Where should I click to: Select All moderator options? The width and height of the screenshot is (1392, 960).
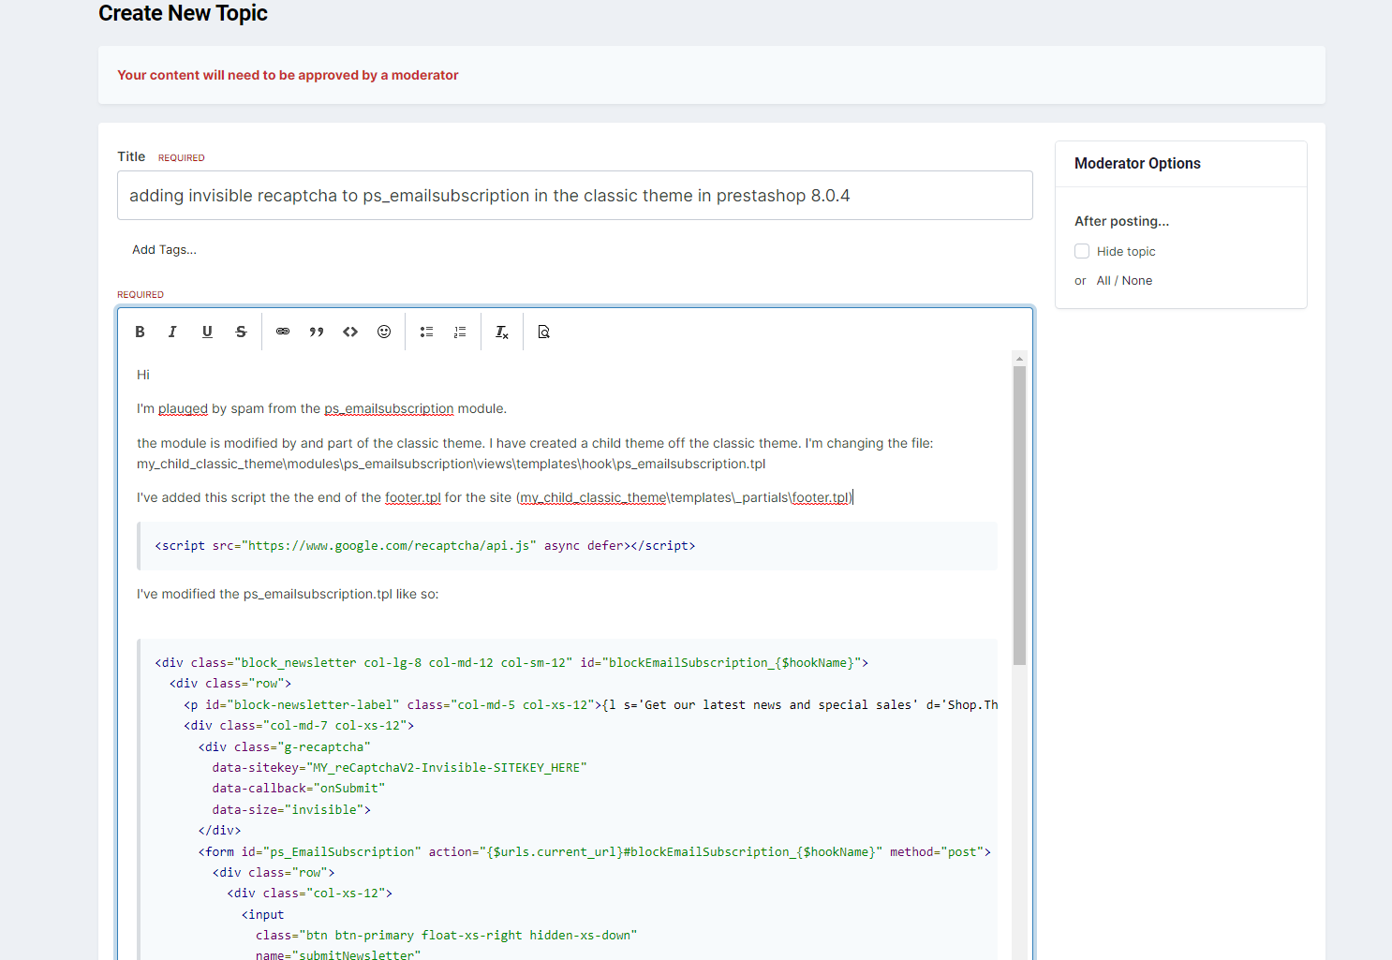click(1103, 280)
